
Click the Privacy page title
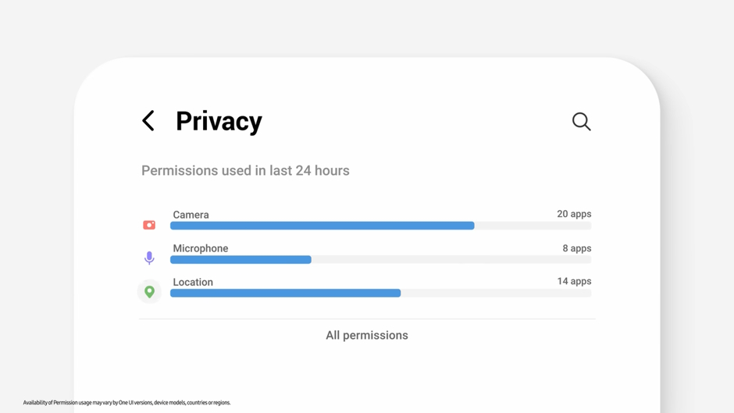[x=219, y=122]
